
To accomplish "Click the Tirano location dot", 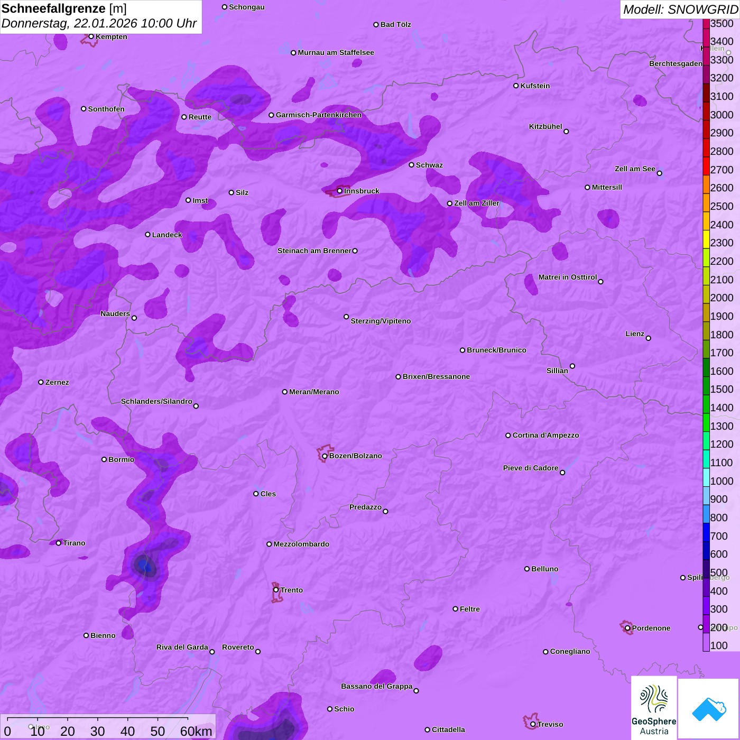I will pos(59,543).
